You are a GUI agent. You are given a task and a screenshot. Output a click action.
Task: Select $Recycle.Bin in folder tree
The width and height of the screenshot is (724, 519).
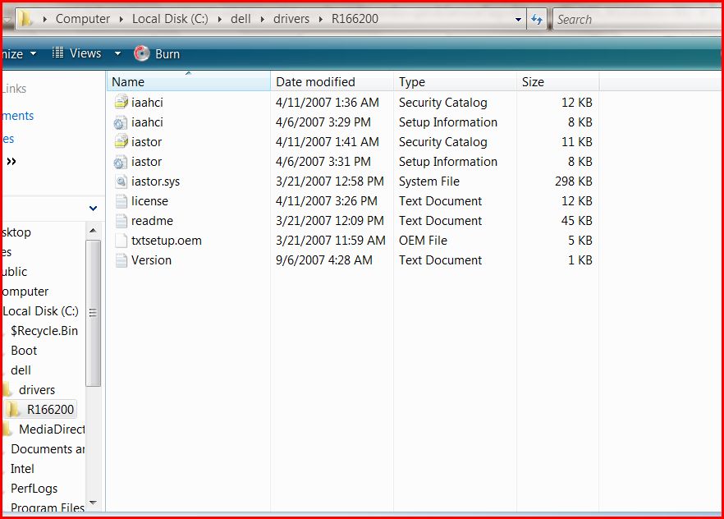(x=44, y=331)
